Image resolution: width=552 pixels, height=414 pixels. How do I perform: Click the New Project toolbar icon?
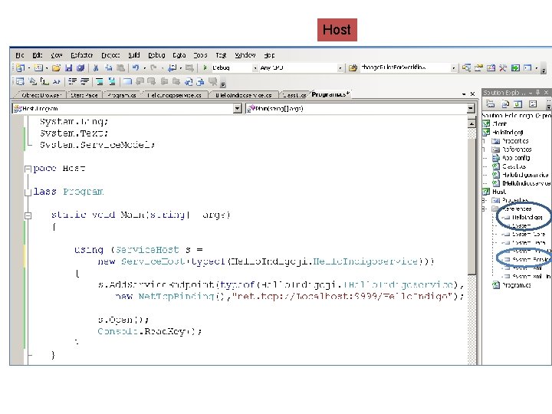pyautogui.click(x=21, y=67)
